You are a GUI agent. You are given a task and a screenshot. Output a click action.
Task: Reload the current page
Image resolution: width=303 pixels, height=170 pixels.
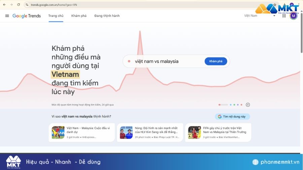click(x=19, y=5)
